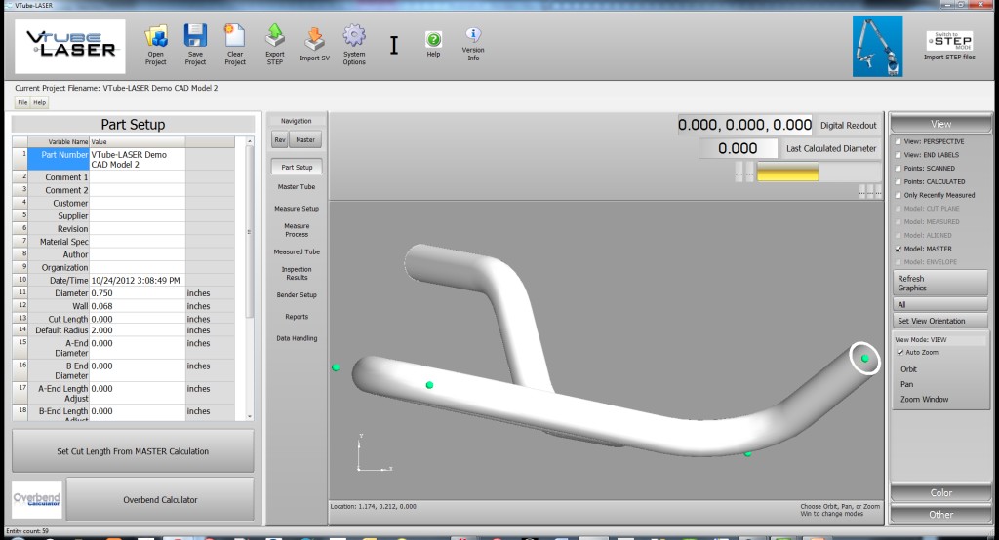Click the Import SV icon

click(x=314, y=37)
